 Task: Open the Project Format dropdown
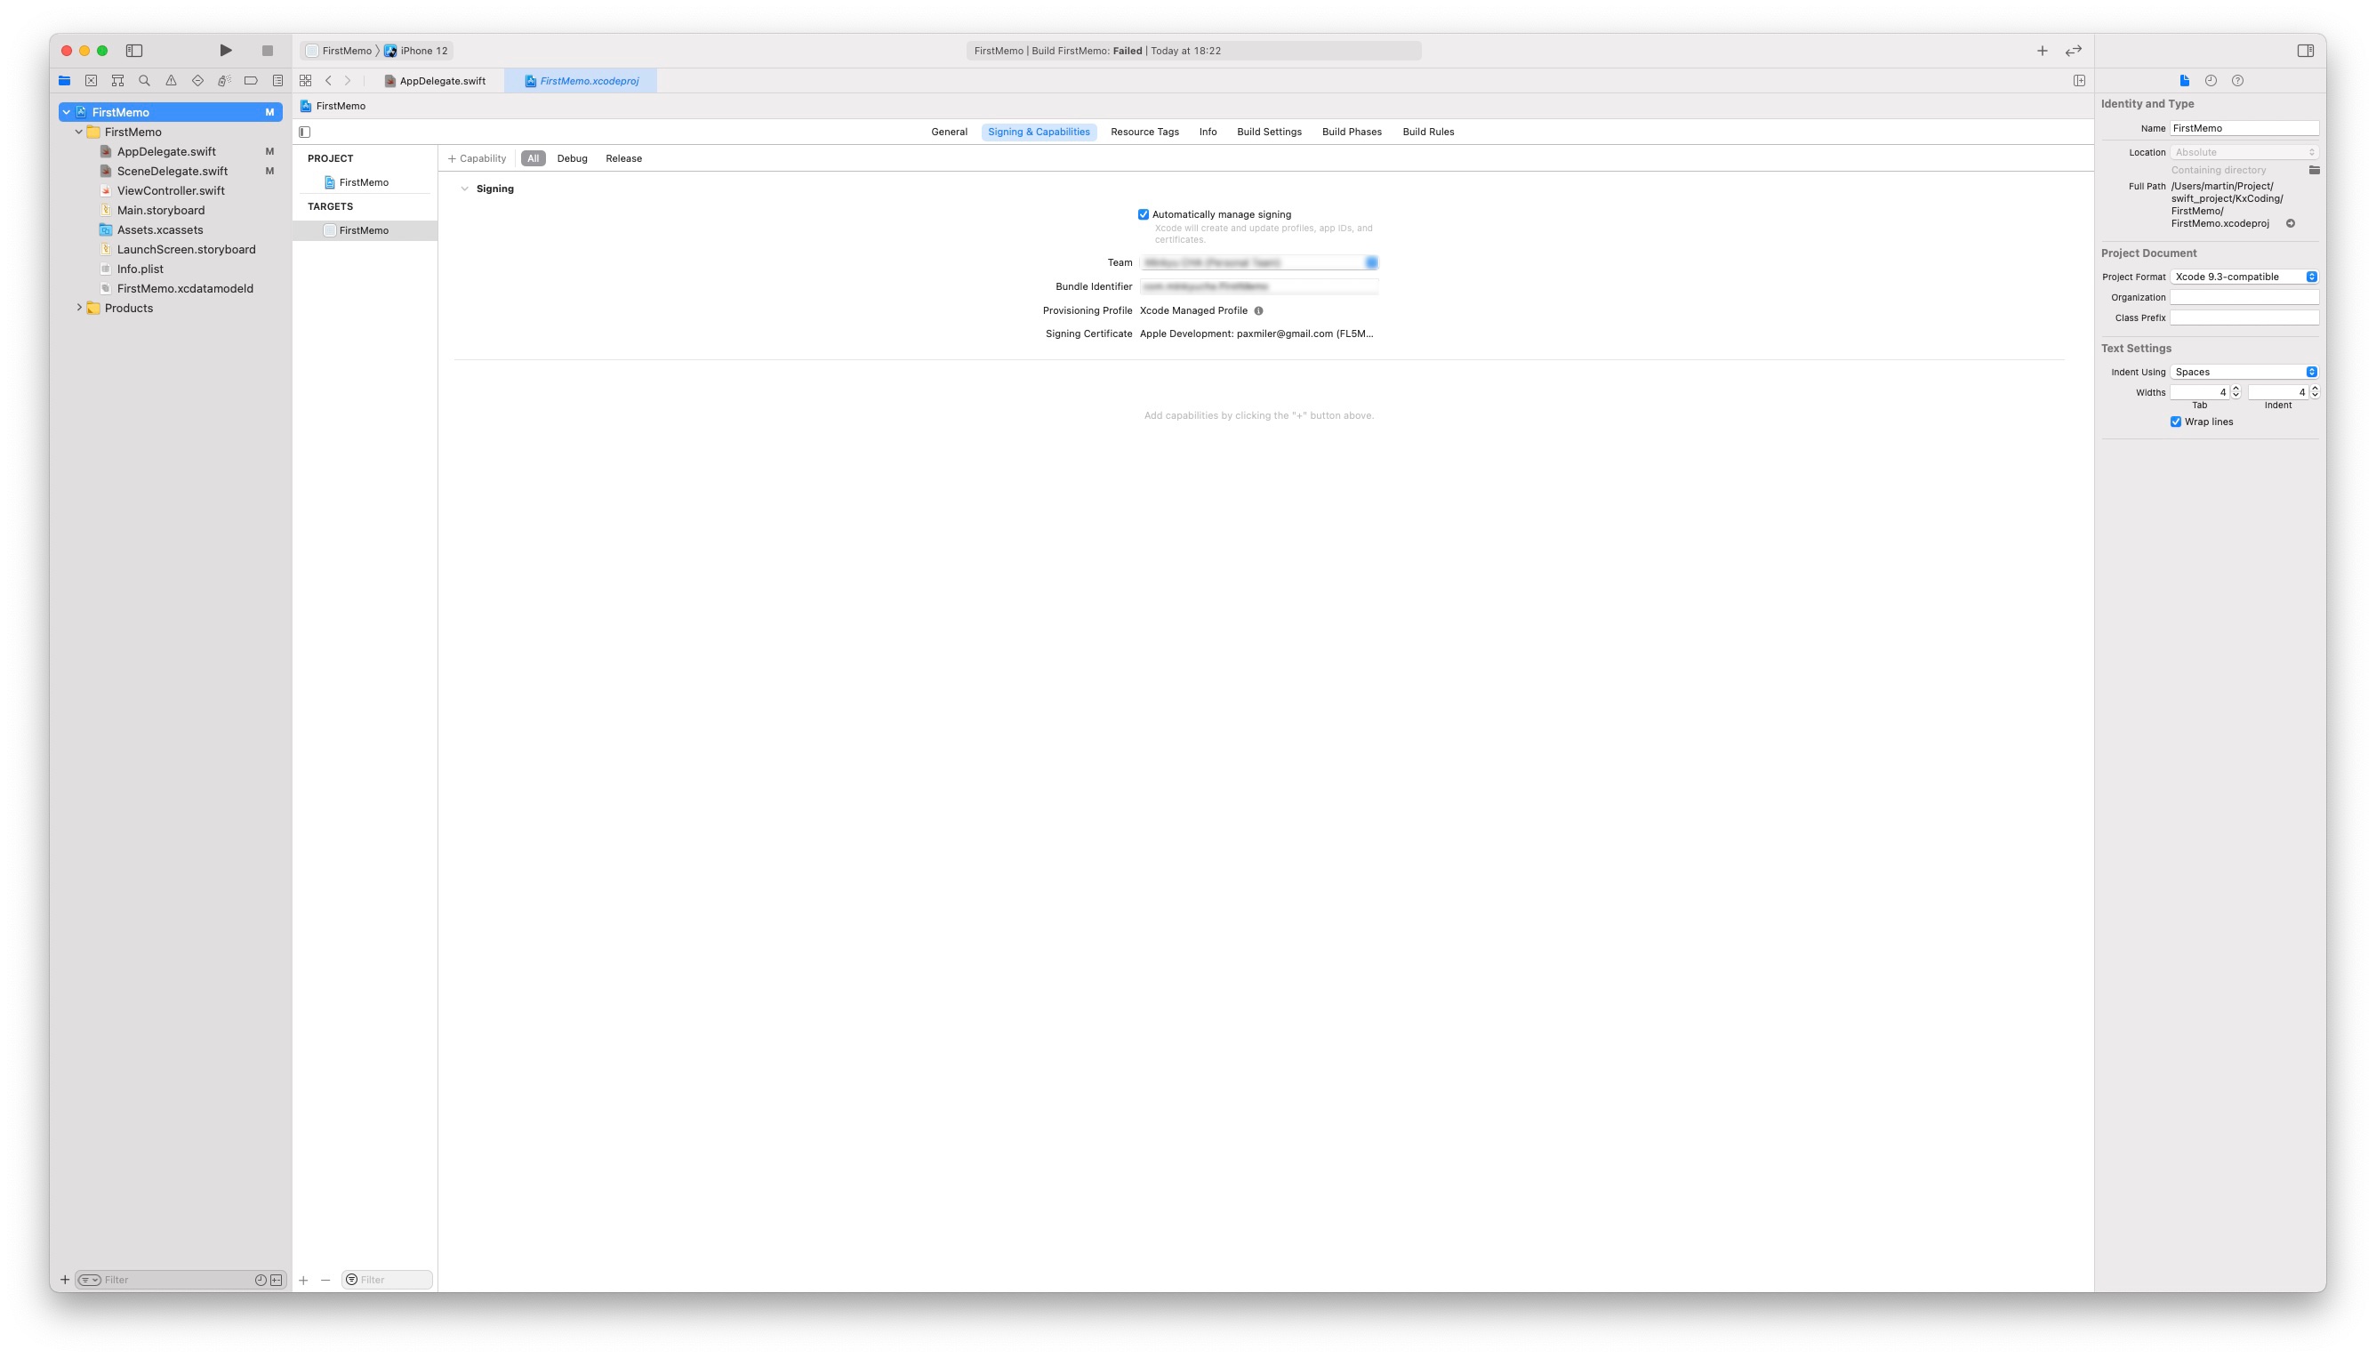coord(2244,277)
